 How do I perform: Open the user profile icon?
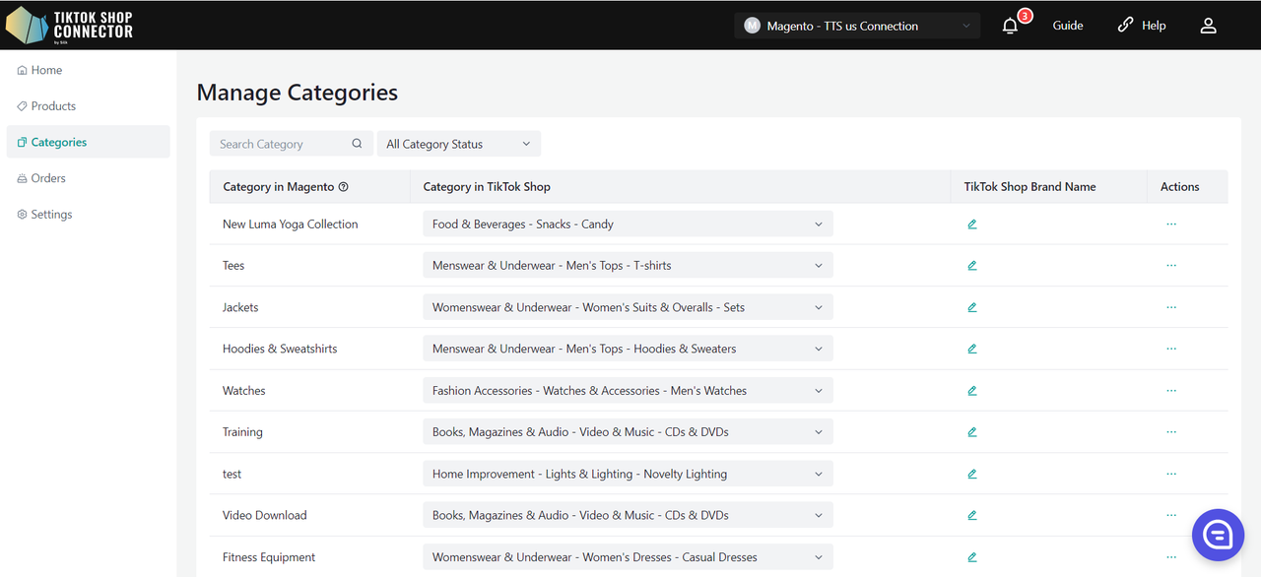[1208, 27]
